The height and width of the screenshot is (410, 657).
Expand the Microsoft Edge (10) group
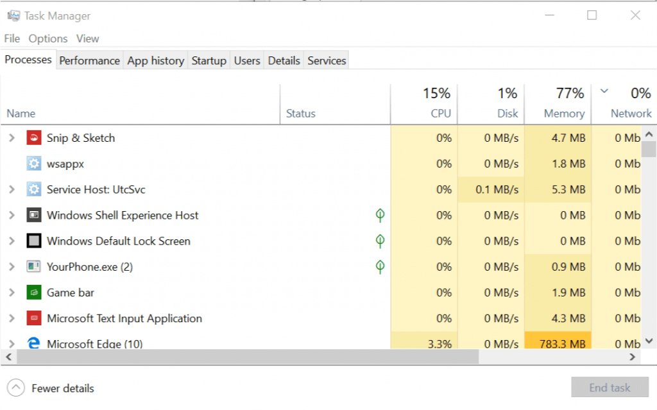(12, 344)
